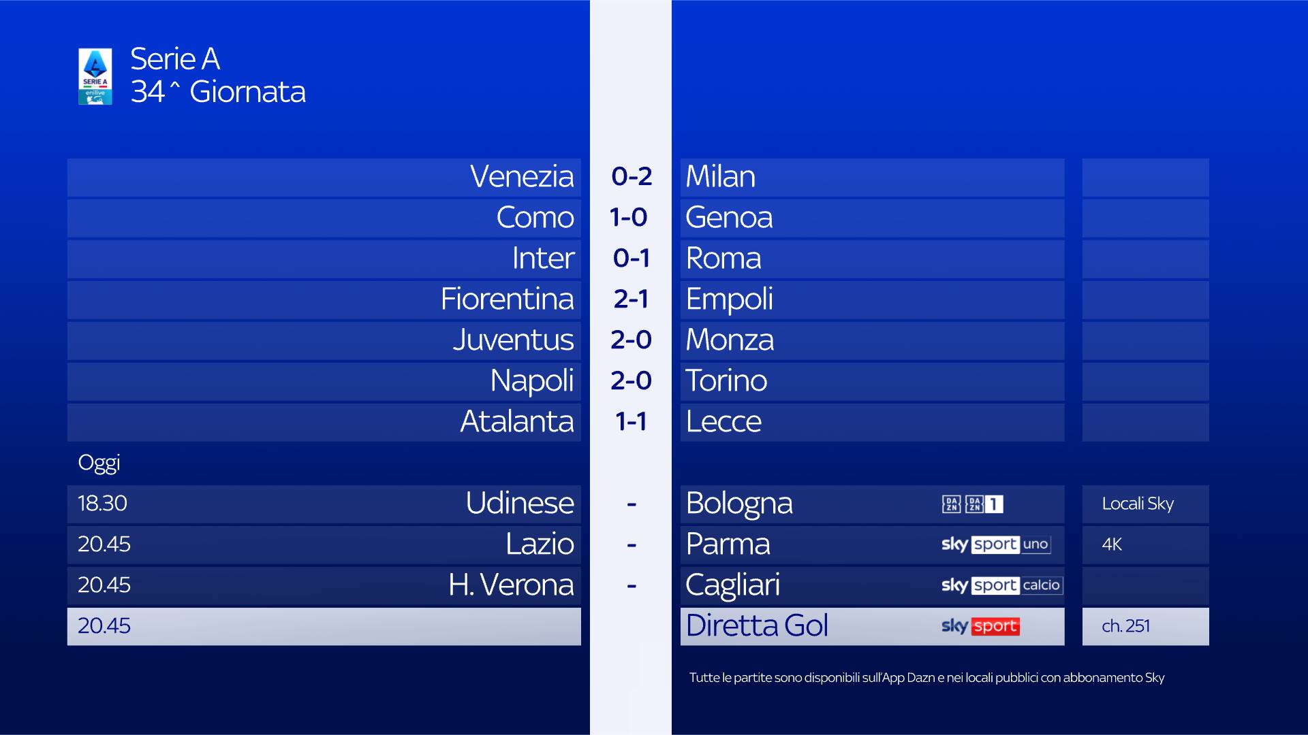Click the 34^ Giornata heading

(x=218, y=92)
